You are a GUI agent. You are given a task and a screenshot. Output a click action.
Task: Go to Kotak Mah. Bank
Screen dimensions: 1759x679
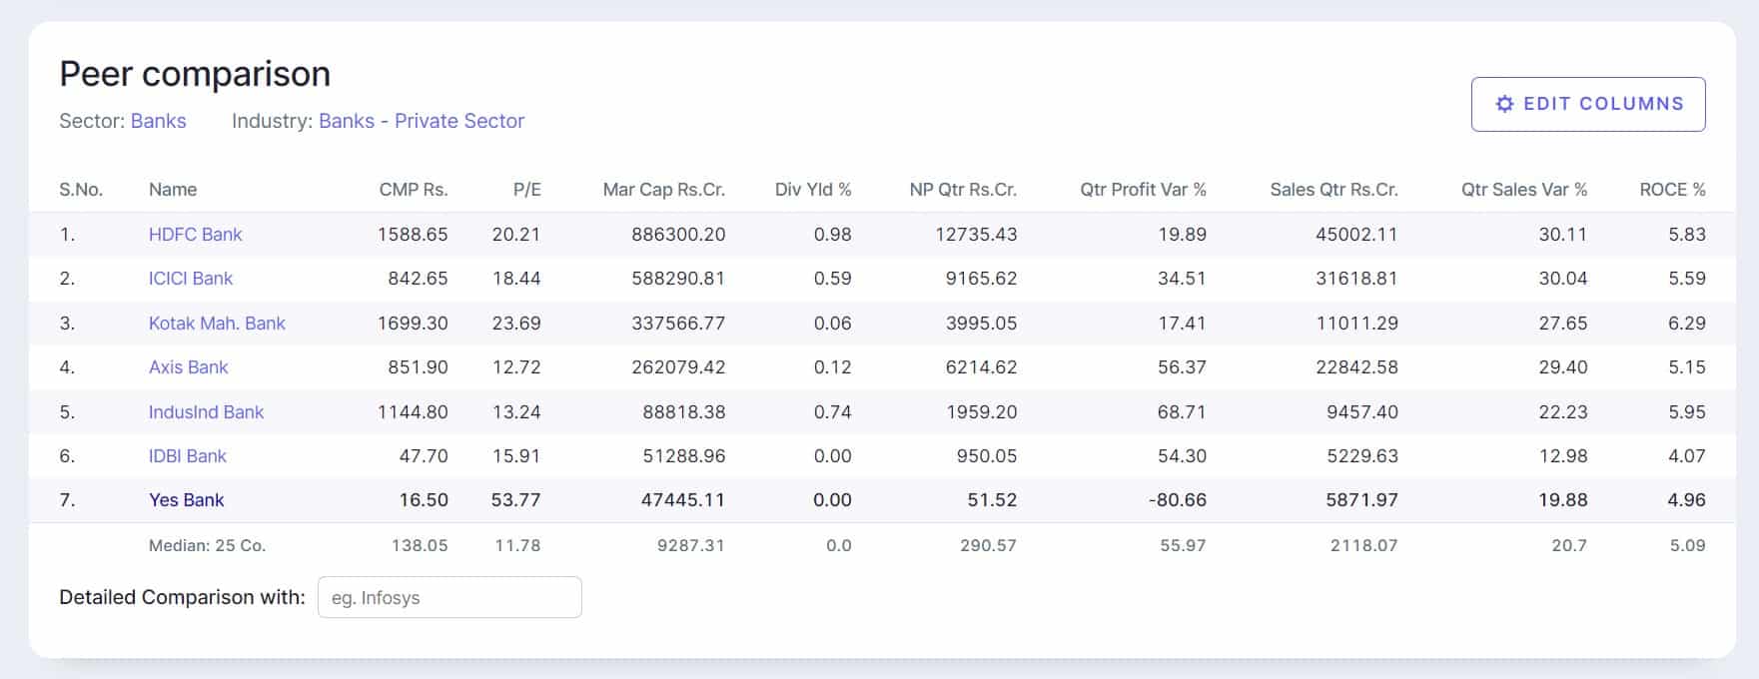pos(217,324)
